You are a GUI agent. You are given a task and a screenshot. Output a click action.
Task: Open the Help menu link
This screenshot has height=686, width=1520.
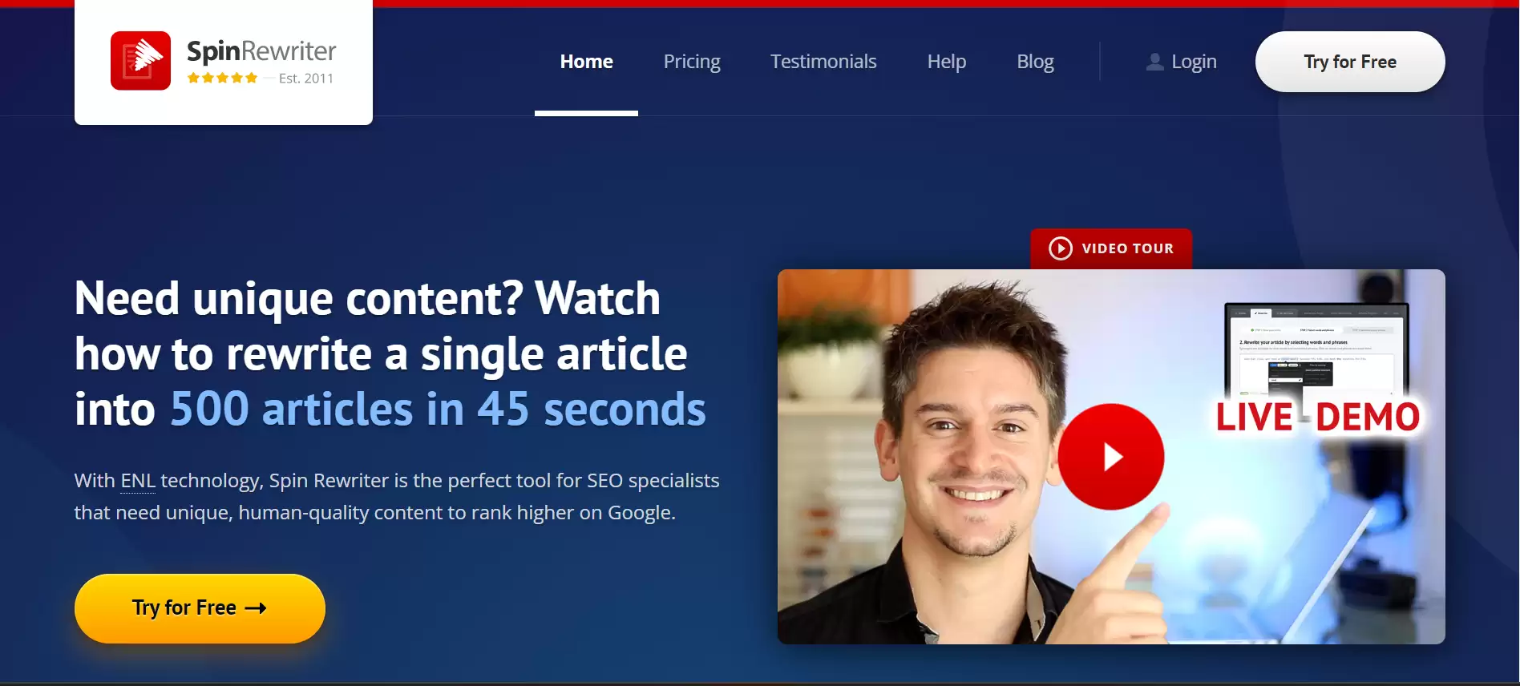click(947, 62)
